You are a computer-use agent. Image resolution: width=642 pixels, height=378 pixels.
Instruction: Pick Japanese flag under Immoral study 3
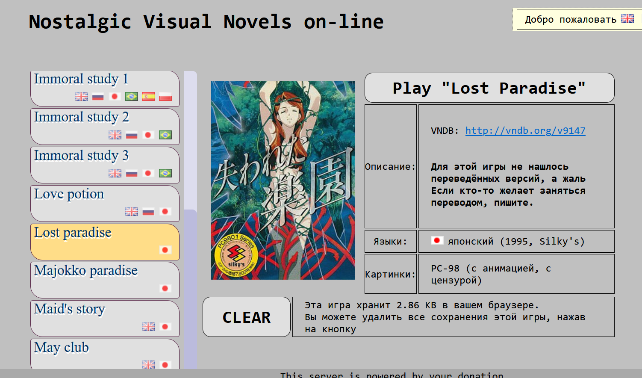pos(148,173)
